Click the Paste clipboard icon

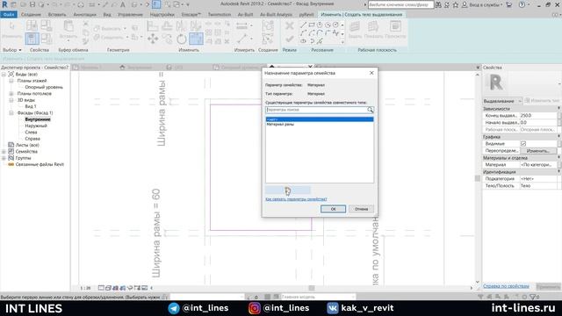coord(68,26)
